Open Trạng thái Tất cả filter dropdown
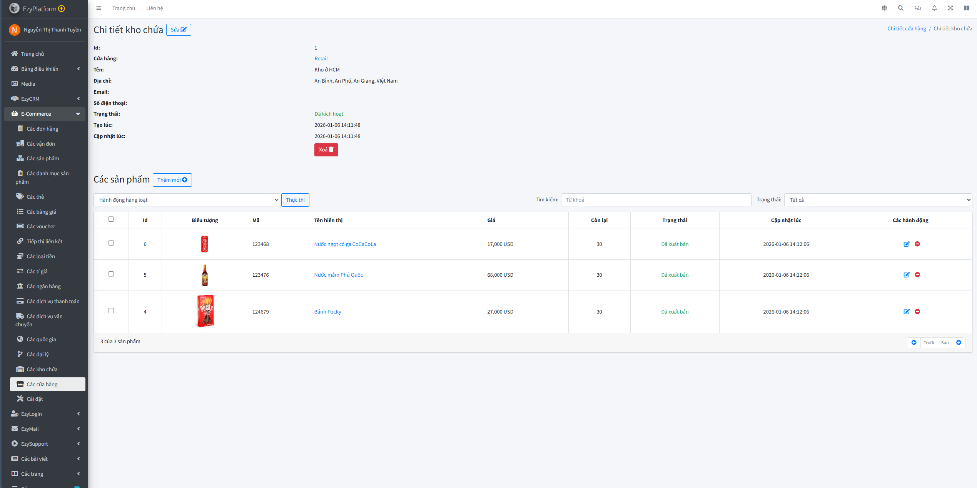This screenshot has width=977, height=488. (878, 200)
